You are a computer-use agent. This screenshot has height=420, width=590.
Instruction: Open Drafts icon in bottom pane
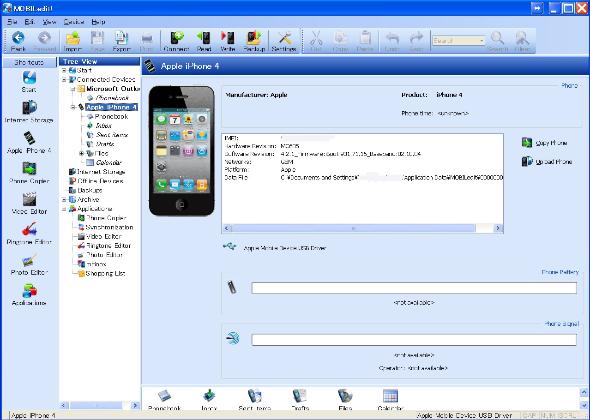tap(300, 399)
